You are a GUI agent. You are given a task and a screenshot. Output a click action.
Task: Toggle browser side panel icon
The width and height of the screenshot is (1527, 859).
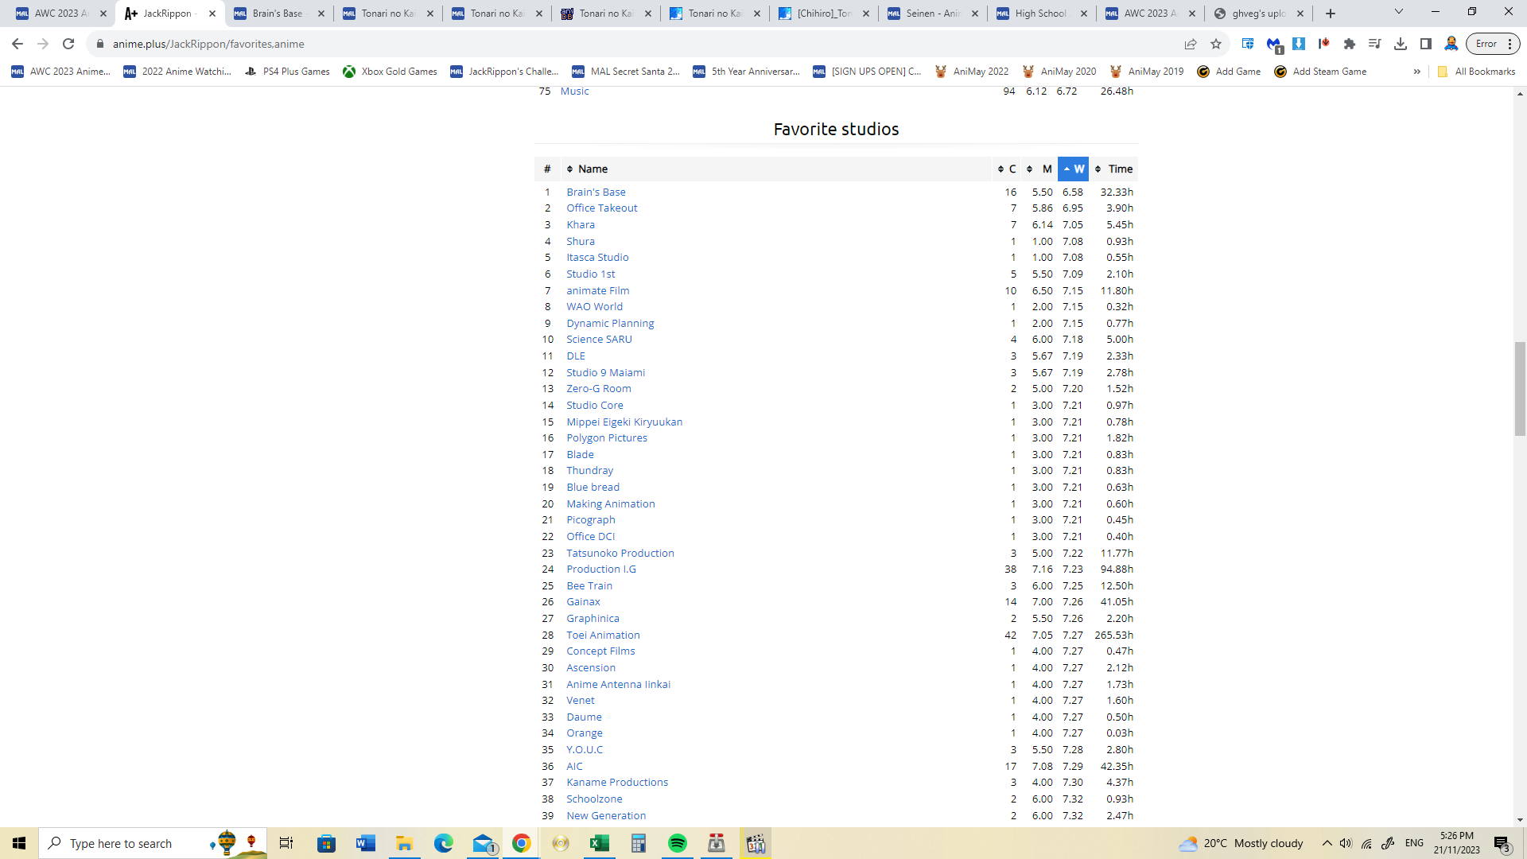1426,44
